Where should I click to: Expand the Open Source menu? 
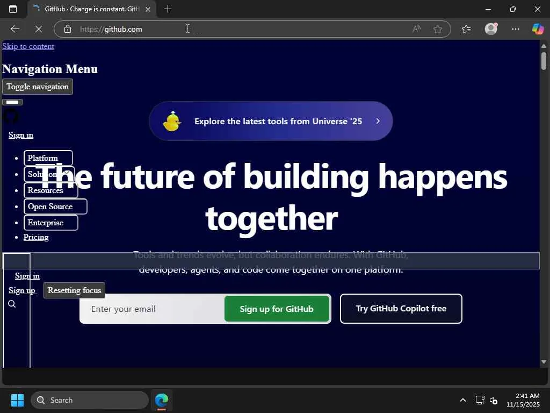(55, 206)
